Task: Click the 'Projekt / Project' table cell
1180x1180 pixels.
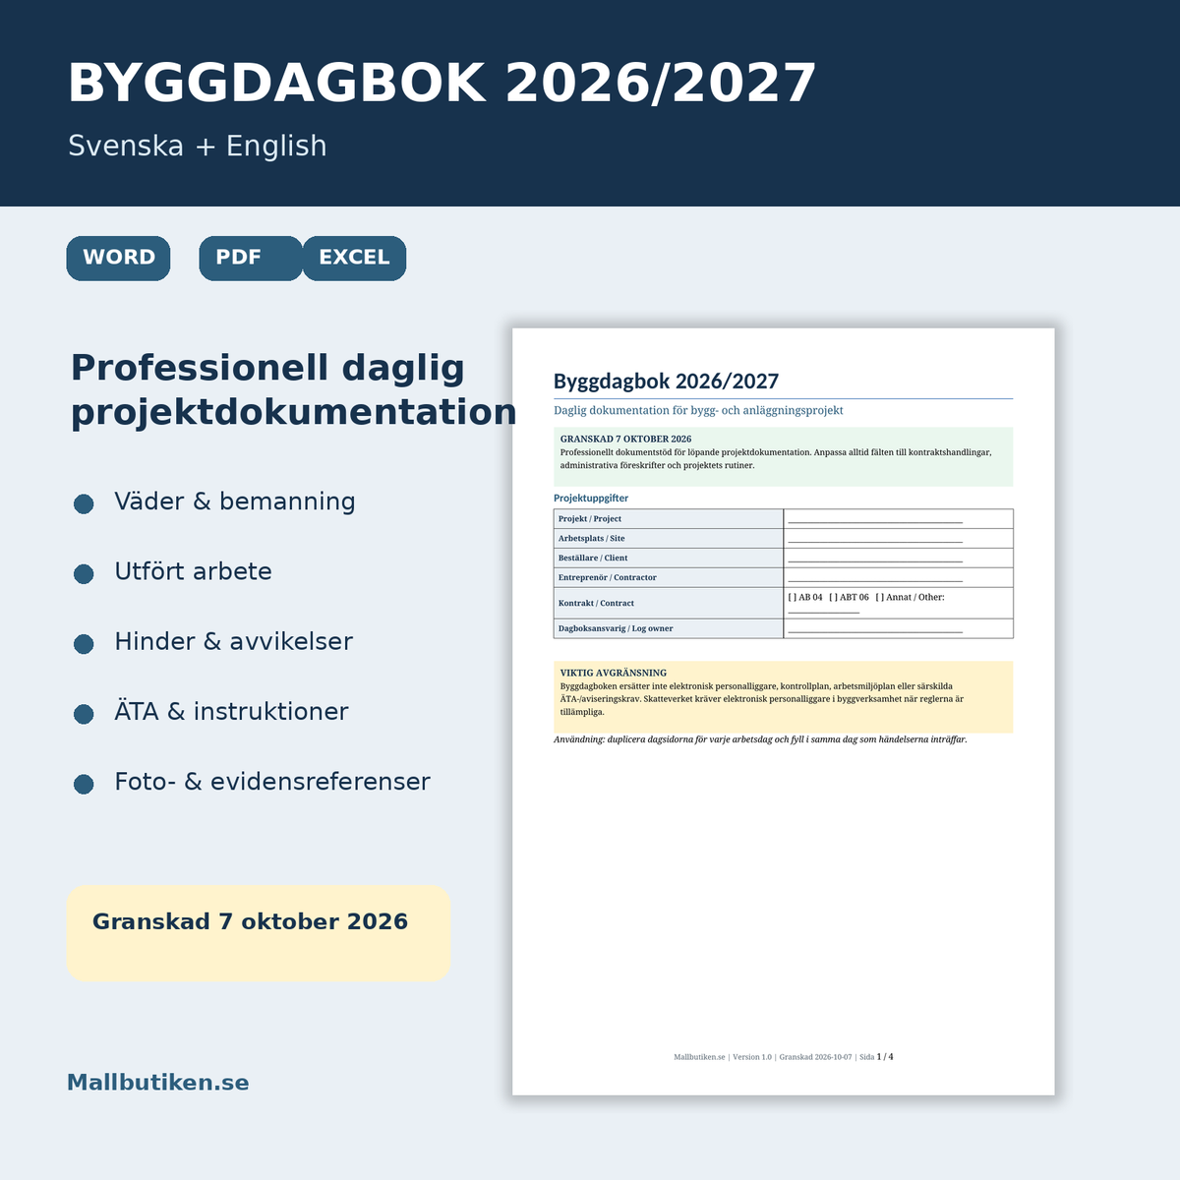Action: (x=669, y=518)
